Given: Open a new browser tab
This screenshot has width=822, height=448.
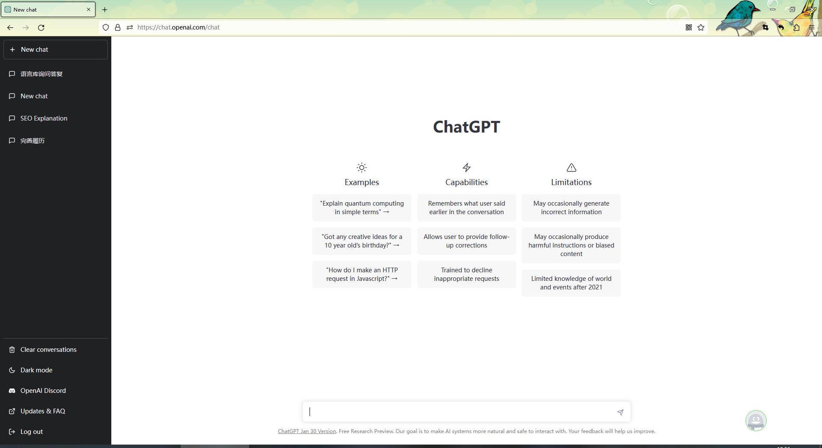Looking at the screenshot, I should point(104,9).
